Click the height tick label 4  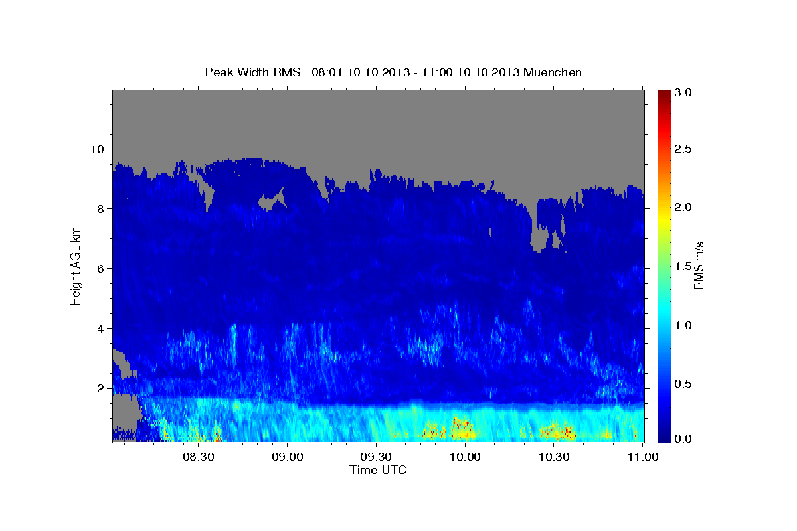click(x=102, y=328)
